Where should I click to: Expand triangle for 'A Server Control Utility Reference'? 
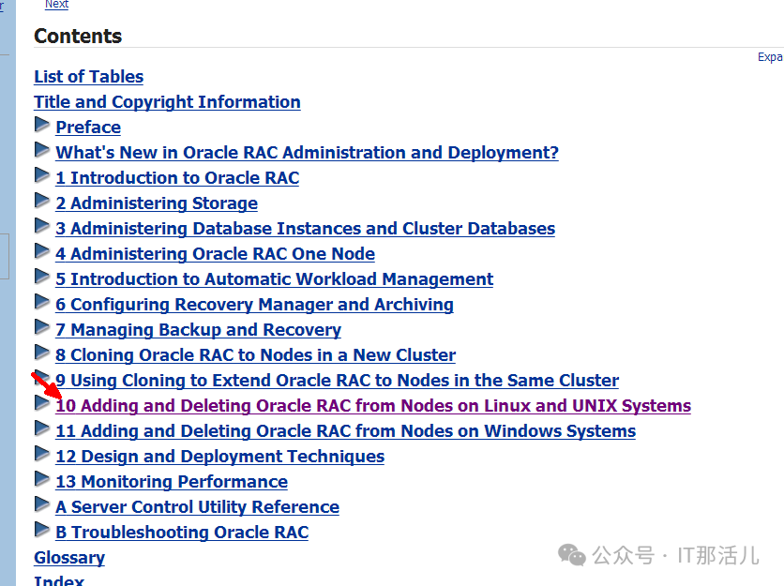[42, 504]
